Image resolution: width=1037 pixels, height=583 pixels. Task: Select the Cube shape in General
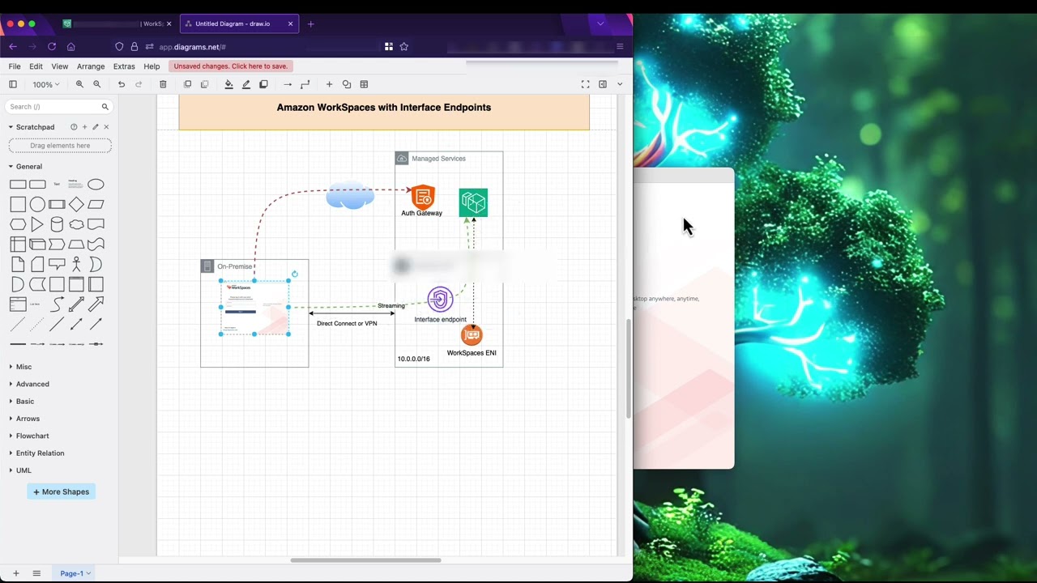(x=37, y=245)
